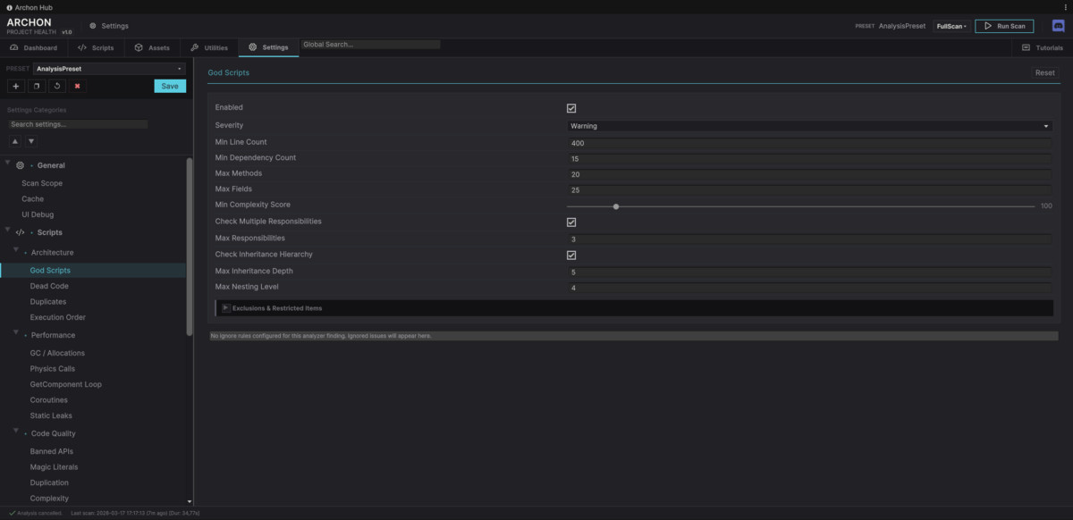Open the Severity dropdown
Viewport: 1073px width, 520px height.
coord(809,126)
